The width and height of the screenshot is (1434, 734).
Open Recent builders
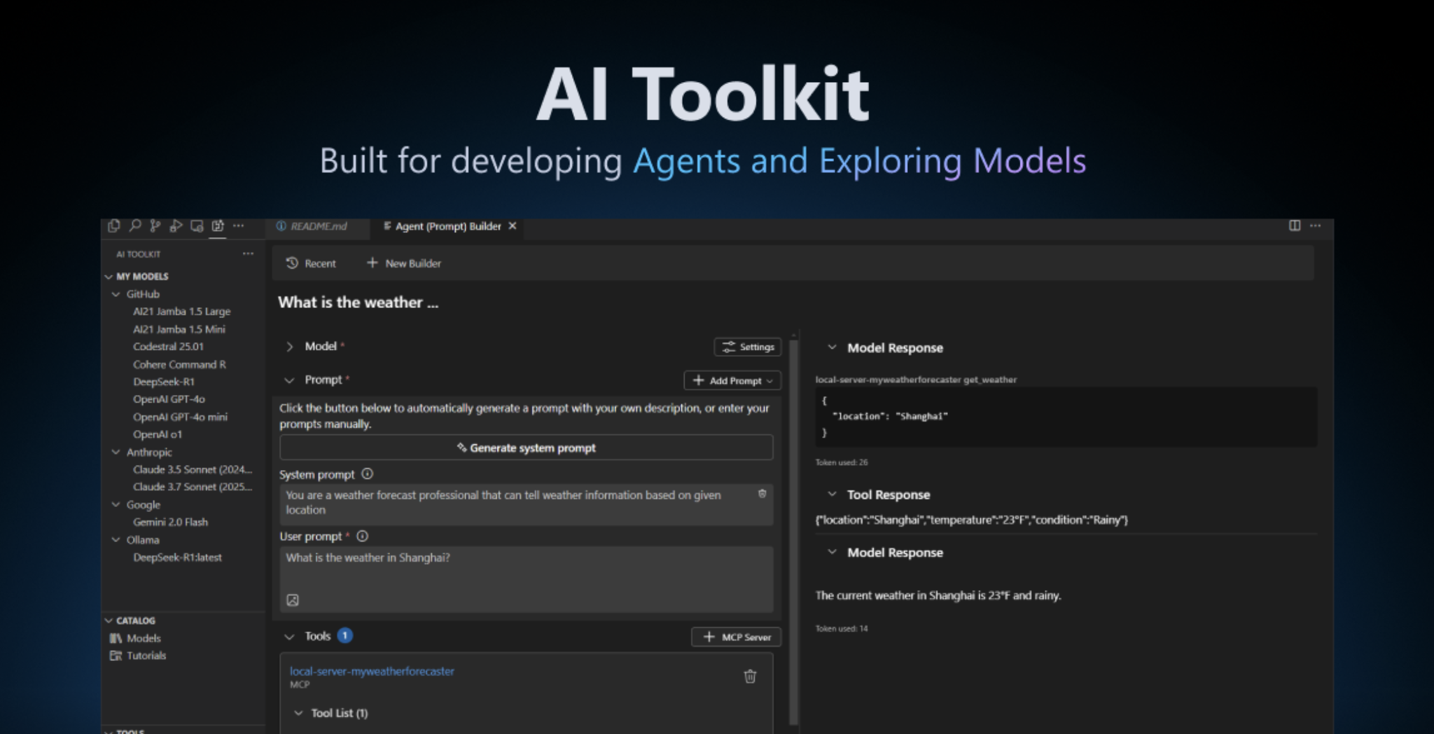tap(310, 263)
